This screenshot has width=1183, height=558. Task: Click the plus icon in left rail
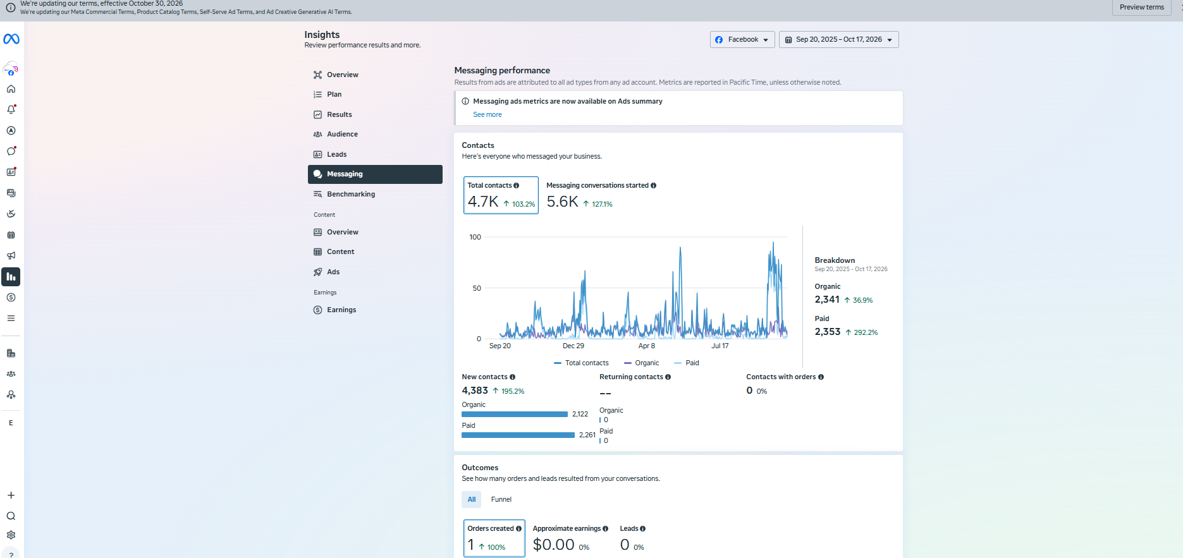(x=11, y=495)
